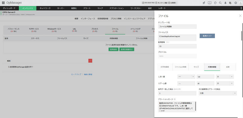Select the 未更新期間 tab in panel
This screenshot has height=118, width=243.
212,67
